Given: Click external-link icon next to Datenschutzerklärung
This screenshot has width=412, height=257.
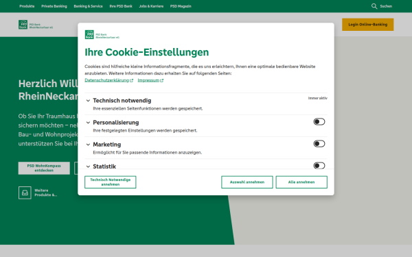Looking at the screenshot, I should point(131,80).
